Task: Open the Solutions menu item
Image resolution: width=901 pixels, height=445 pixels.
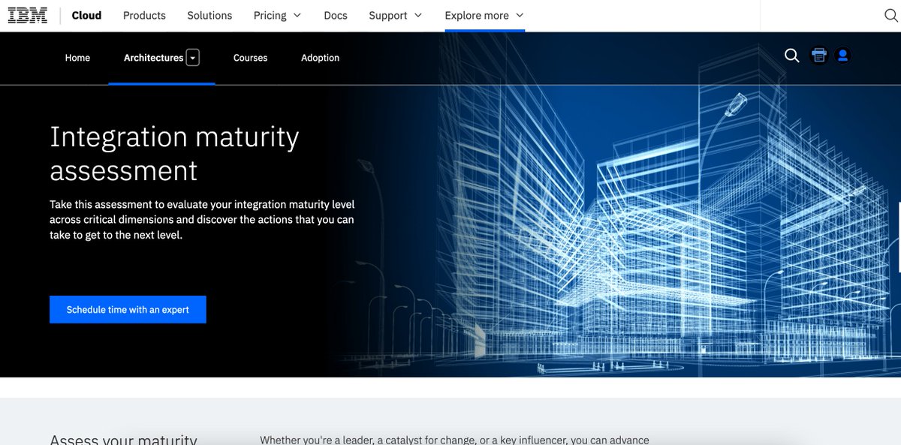Action: tap(209, 15)
